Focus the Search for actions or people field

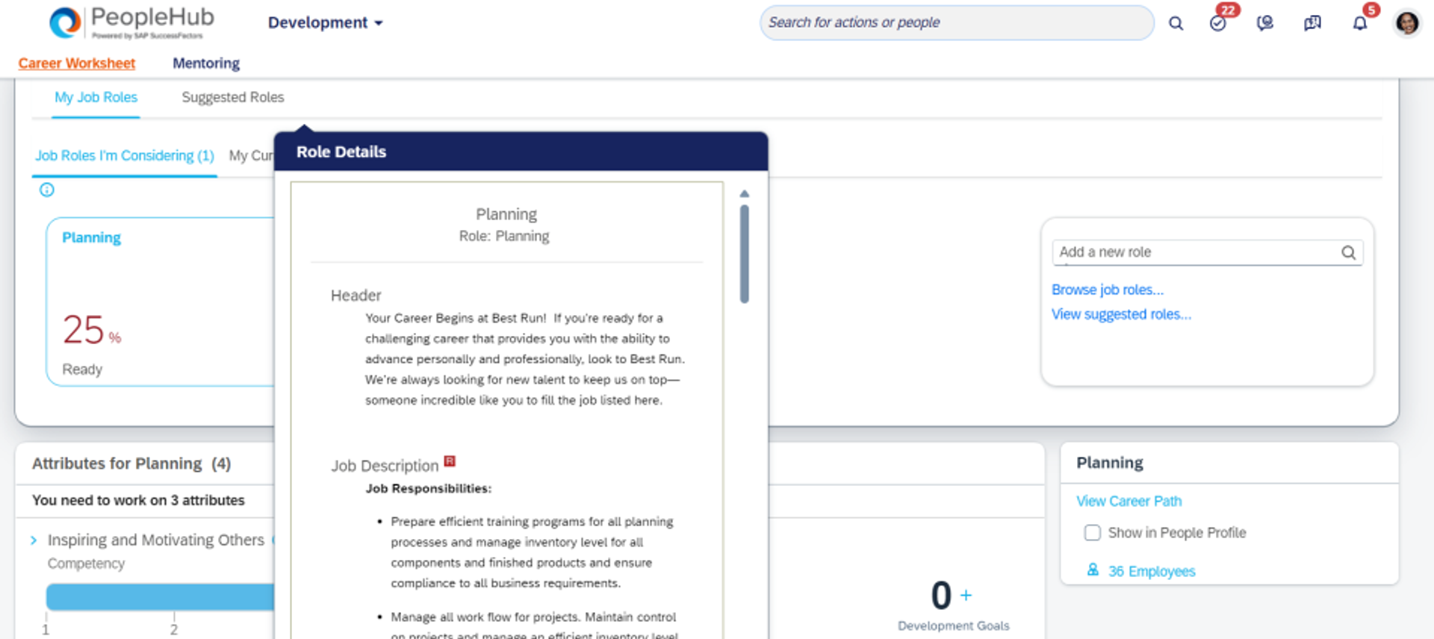pos(956,22)
